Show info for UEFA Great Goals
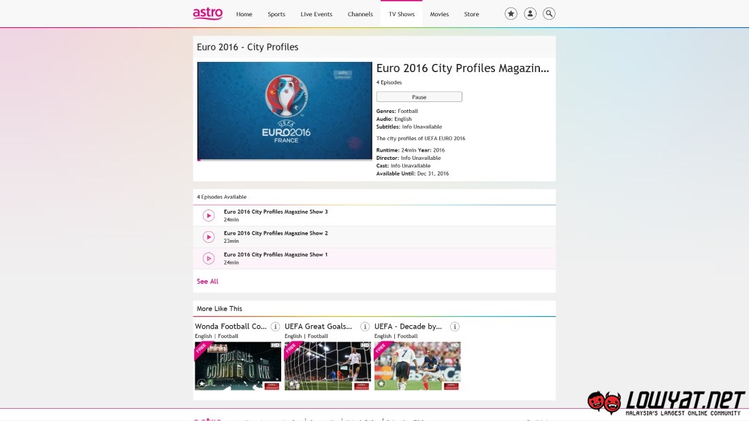749x421 pixels. (365, 326)
